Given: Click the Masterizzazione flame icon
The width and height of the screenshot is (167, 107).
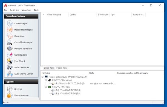Looking at the screenshot, I should coord(10,95).
